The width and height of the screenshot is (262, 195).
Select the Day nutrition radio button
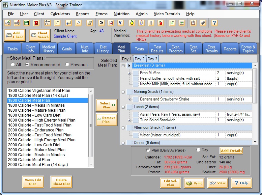click(198, 150)
